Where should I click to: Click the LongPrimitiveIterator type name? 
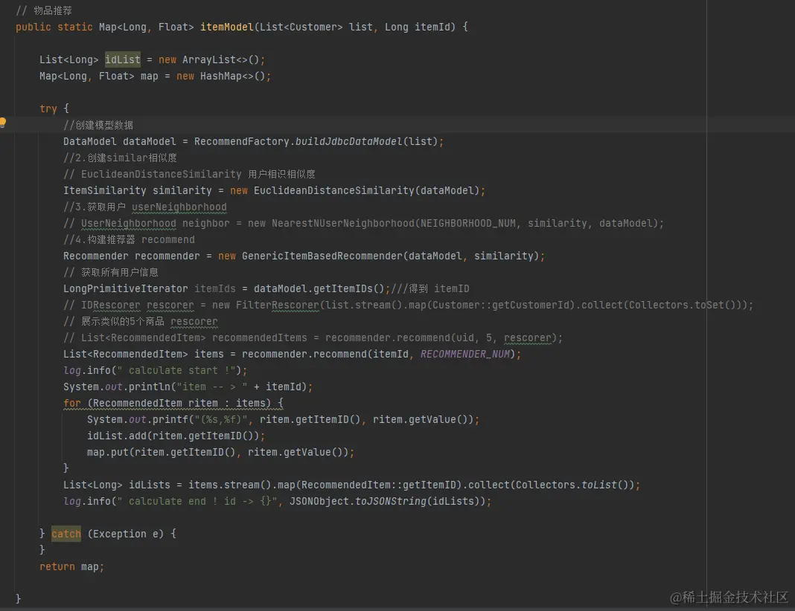(125, 288)
